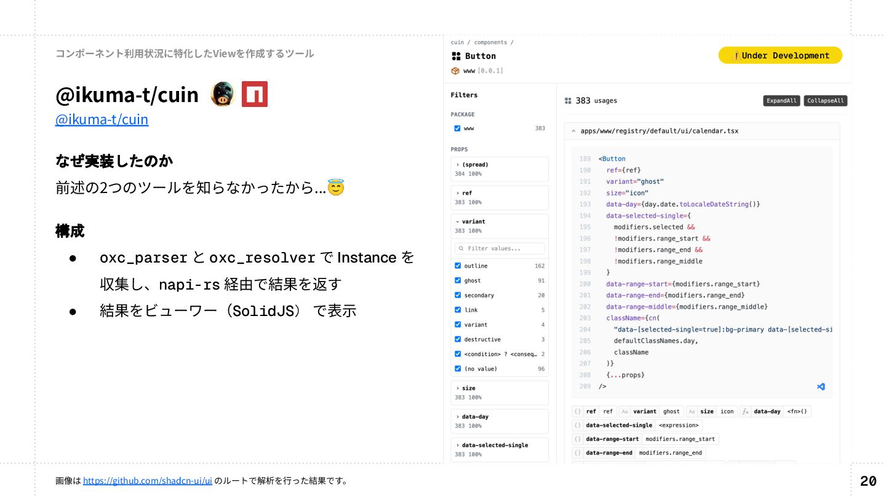Click braces icon beside data-range-start tag
Viewport: 886px width, 498px height.
point(577,439)
